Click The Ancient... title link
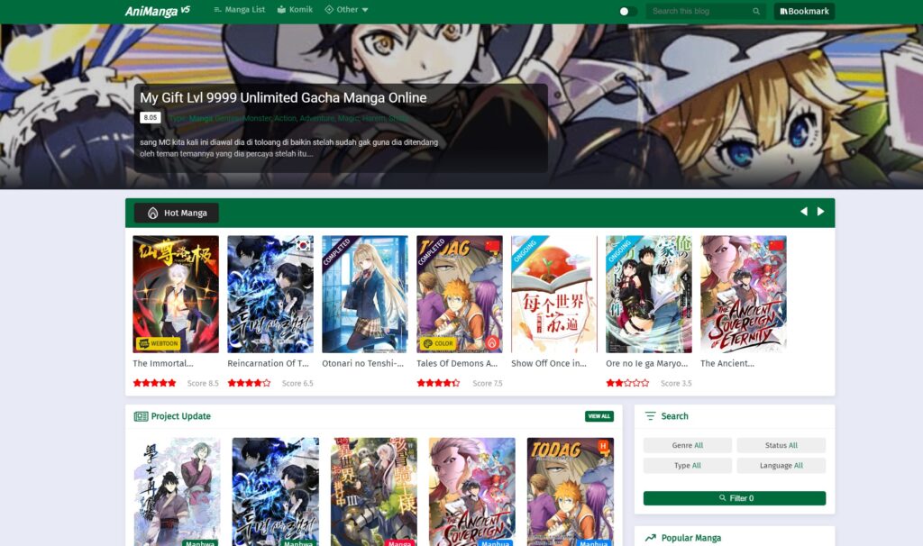Image resolution: width=923 pixels, height=546 pixels. tap(727, 364)
